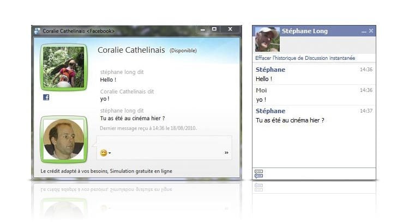
Task: Click the message input box in Messenger
Action: click(164, 147)
